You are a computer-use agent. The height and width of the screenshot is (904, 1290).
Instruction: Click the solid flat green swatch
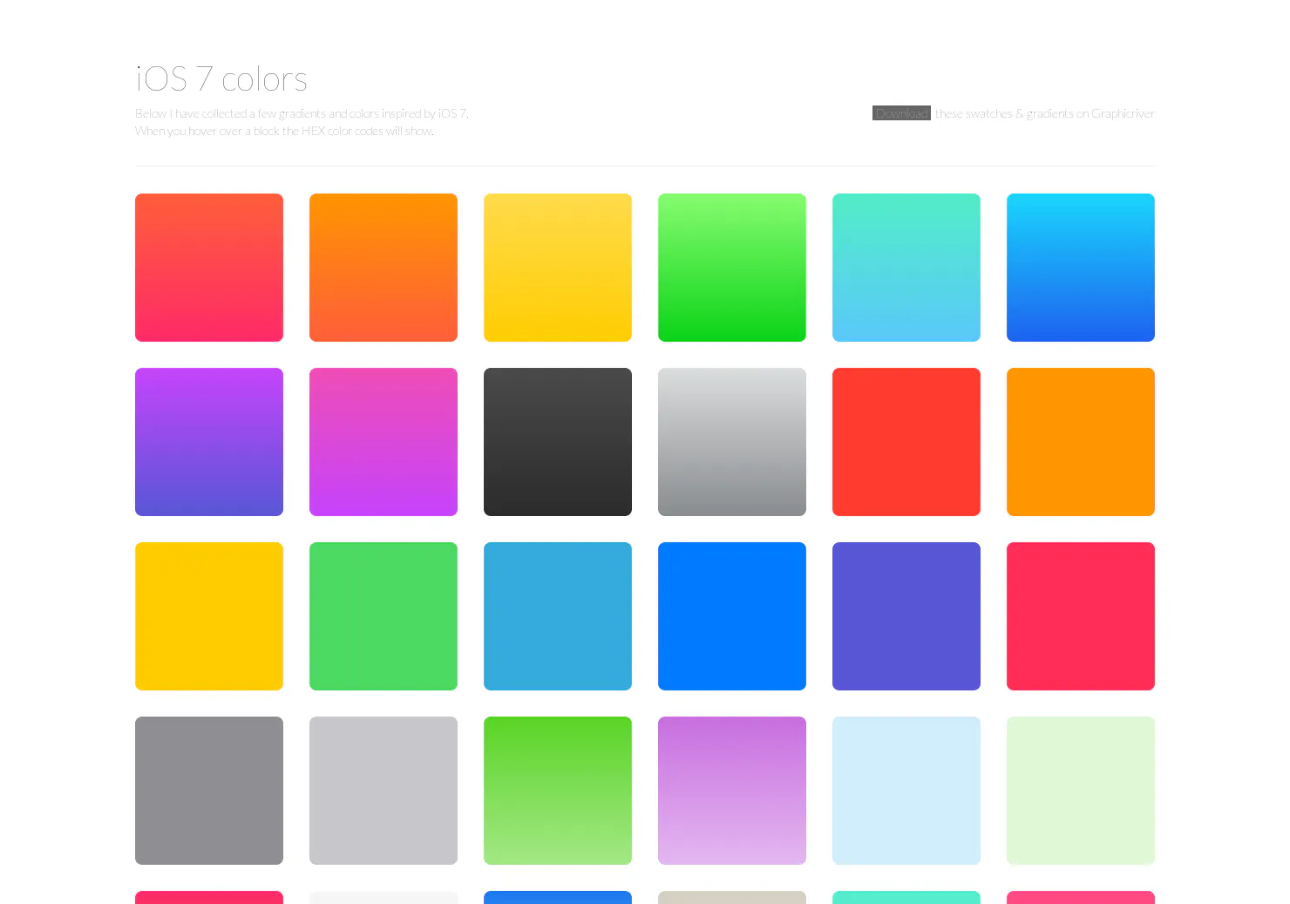tap(384, 616)
